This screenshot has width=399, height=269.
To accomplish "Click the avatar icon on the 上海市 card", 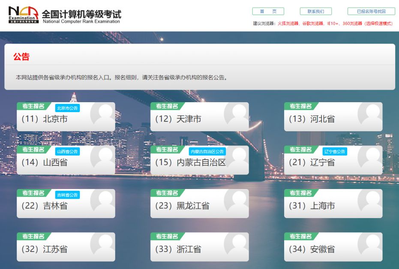I will click(370, 200).
